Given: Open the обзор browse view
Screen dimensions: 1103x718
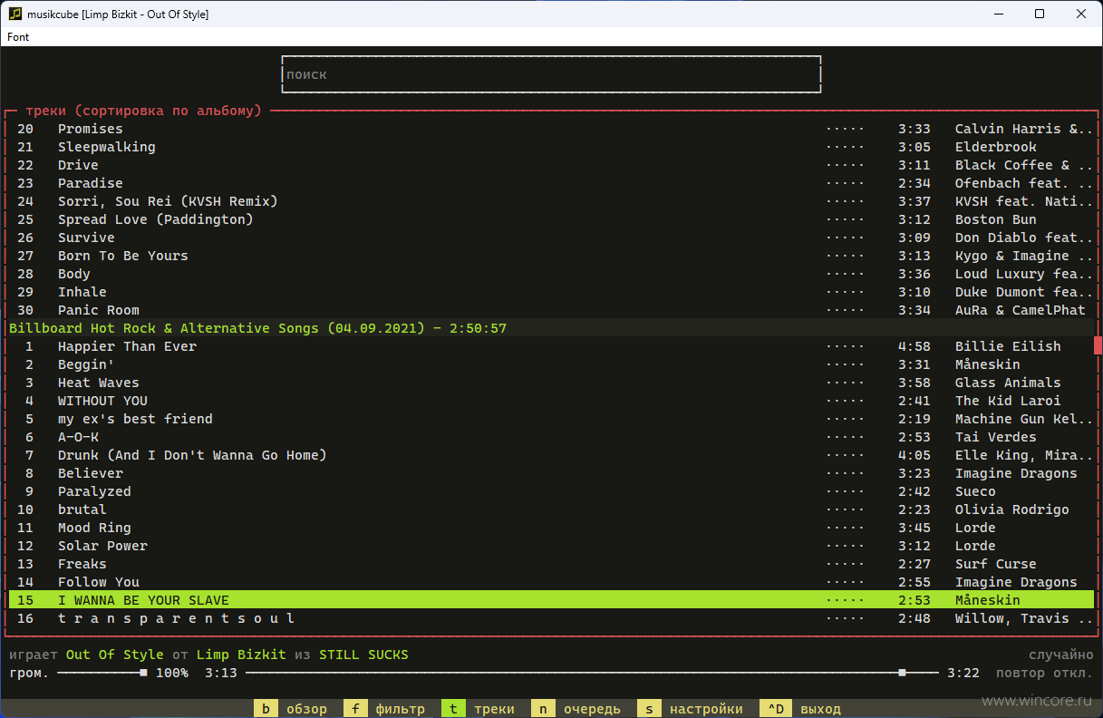Looking at the screenshot, I should [x=291, y=709].
